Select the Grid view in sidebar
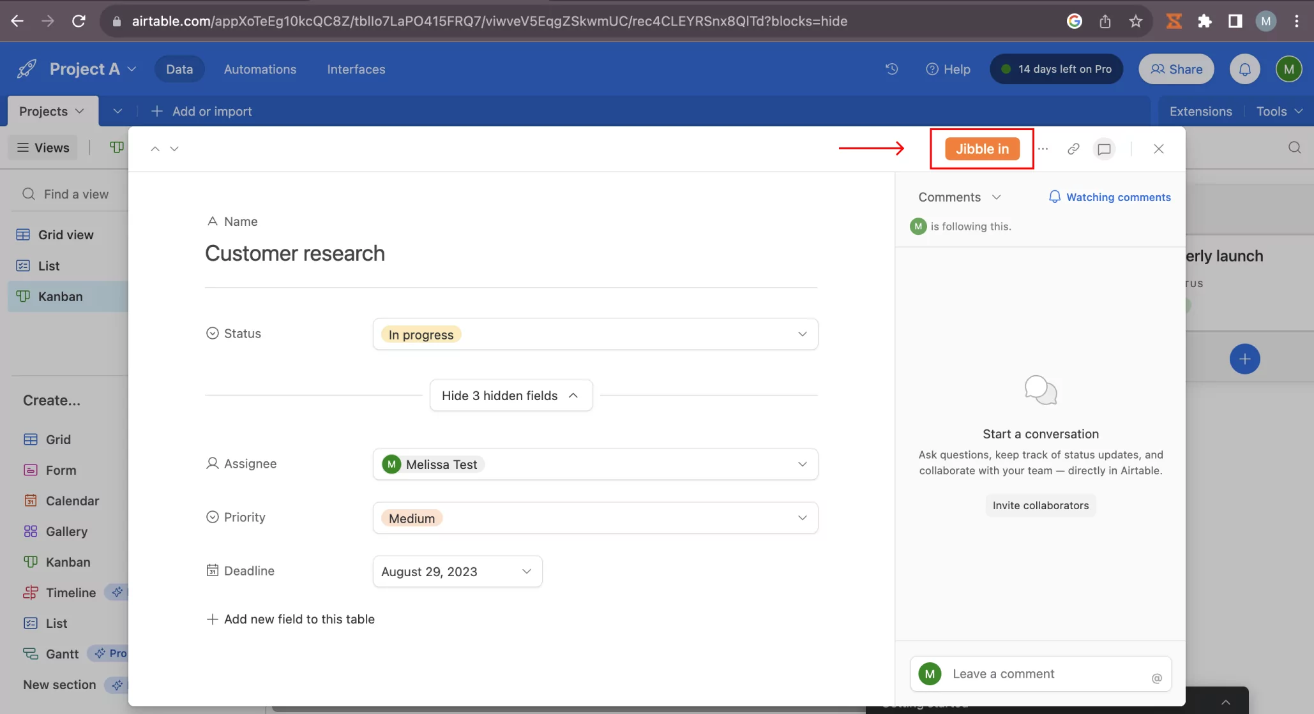 pyautogui.click(x=67, y=235)
